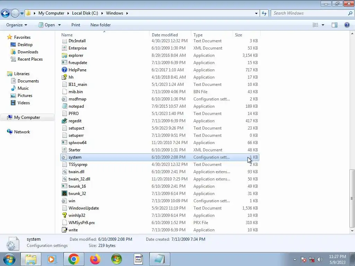The height and width of the screenshot is (266, 355).
Task: Click the Local Disk (C:) breadcrumb
Action: pos(85,13)
